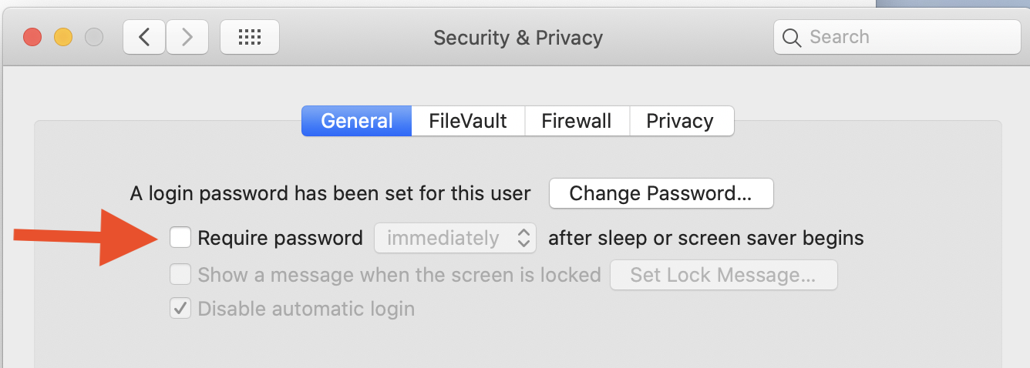Select the Privacy tab
The width and height of the screenshot is (1030, 368).
click(680, 121)
